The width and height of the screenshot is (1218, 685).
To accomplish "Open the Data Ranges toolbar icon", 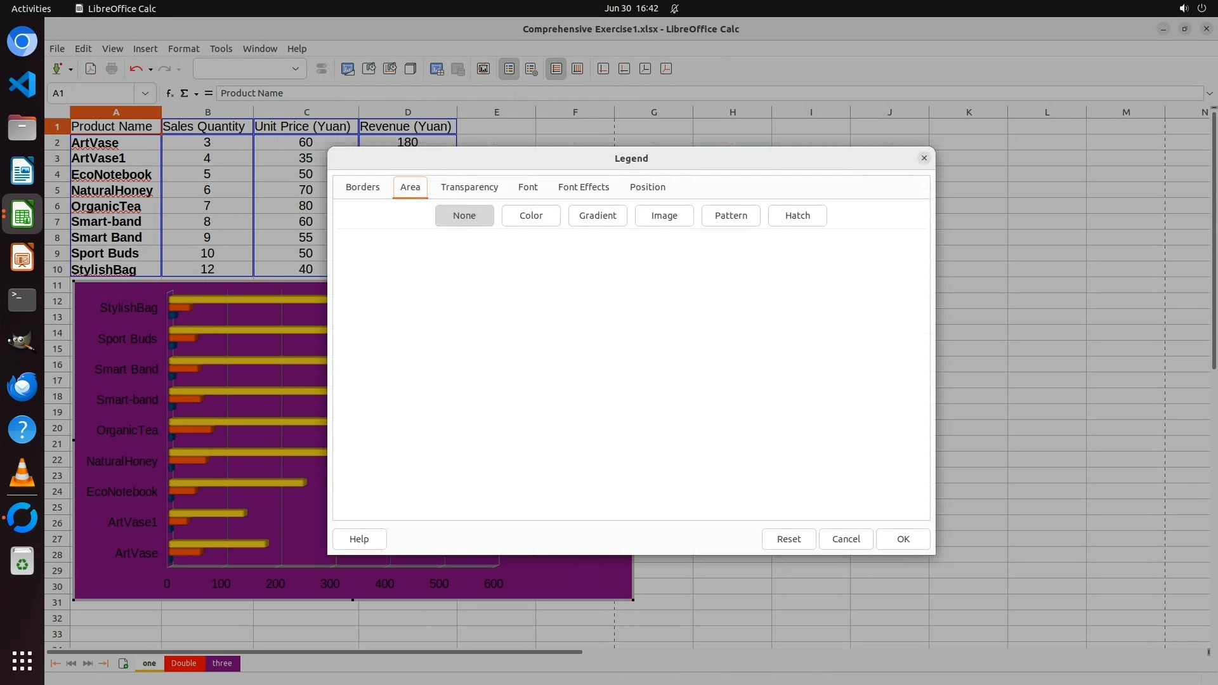I will coord(436,69).
